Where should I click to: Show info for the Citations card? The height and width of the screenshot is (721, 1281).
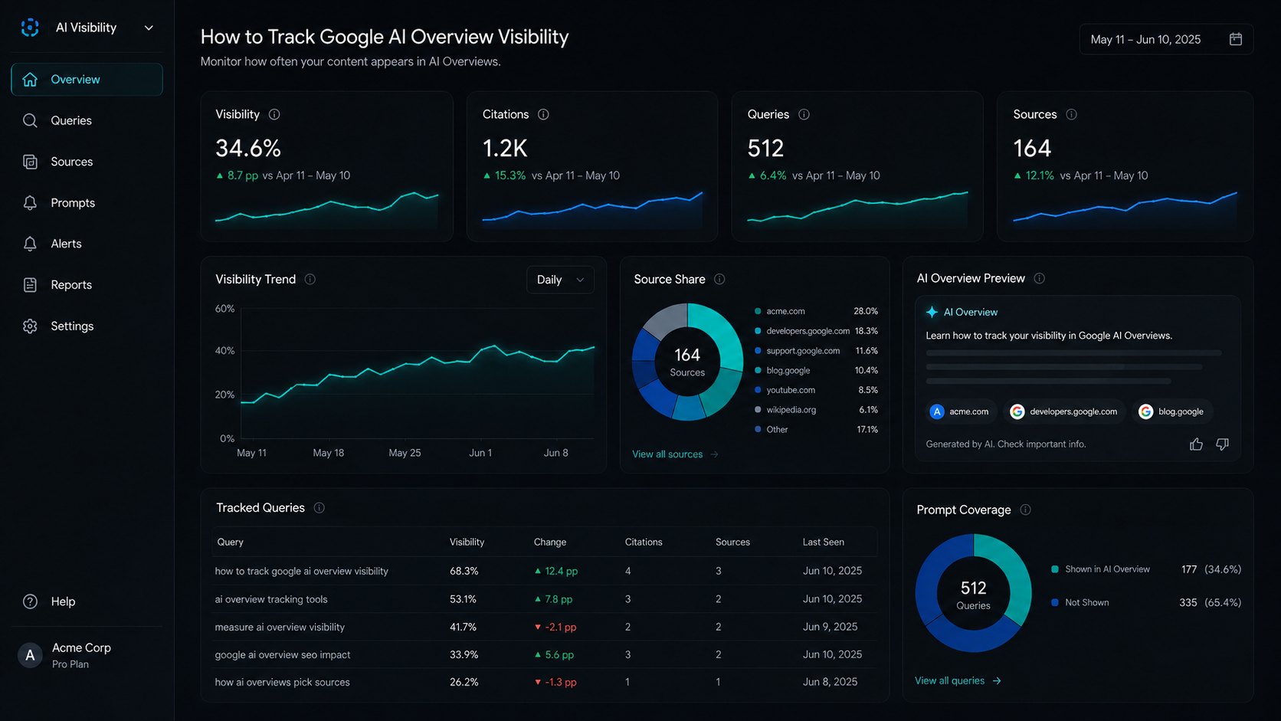click(543, 114)
